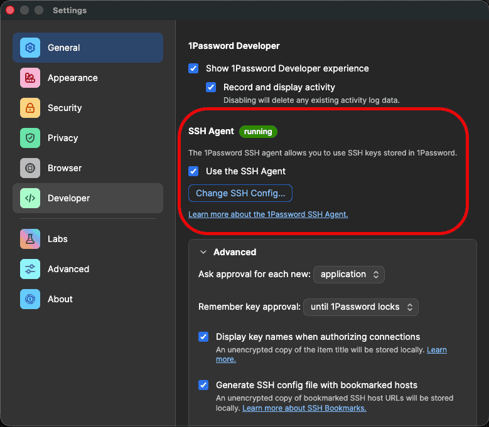Toggle Display key names when authorizing connections
Screen dimensions: 489x427
203,337
